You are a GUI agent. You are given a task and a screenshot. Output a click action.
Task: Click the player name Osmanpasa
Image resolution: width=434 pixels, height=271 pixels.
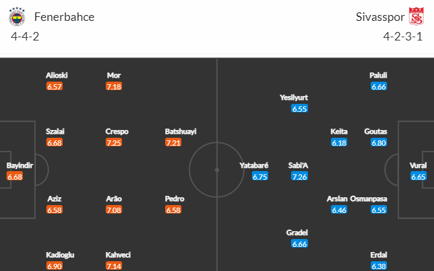tap(368, 199)
